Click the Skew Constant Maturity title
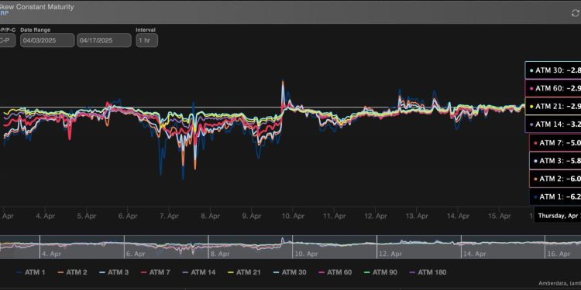The width and height of the screenshot is (581, 290). click(x=36, y=7)
